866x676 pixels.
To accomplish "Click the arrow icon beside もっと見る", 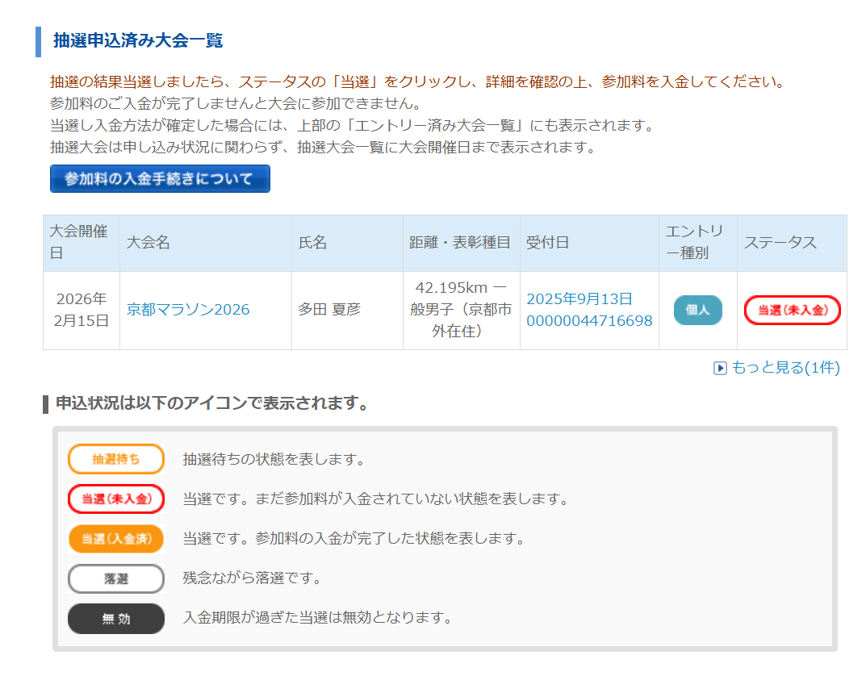I will coord(720,369).
